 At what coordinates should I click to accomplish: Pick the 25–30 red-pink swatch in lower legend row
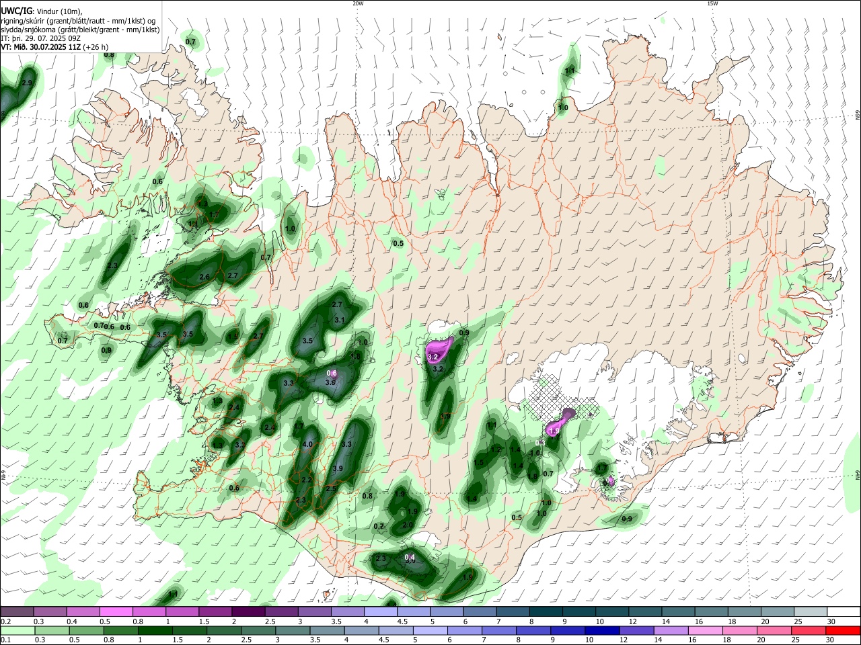pos(811,630)
